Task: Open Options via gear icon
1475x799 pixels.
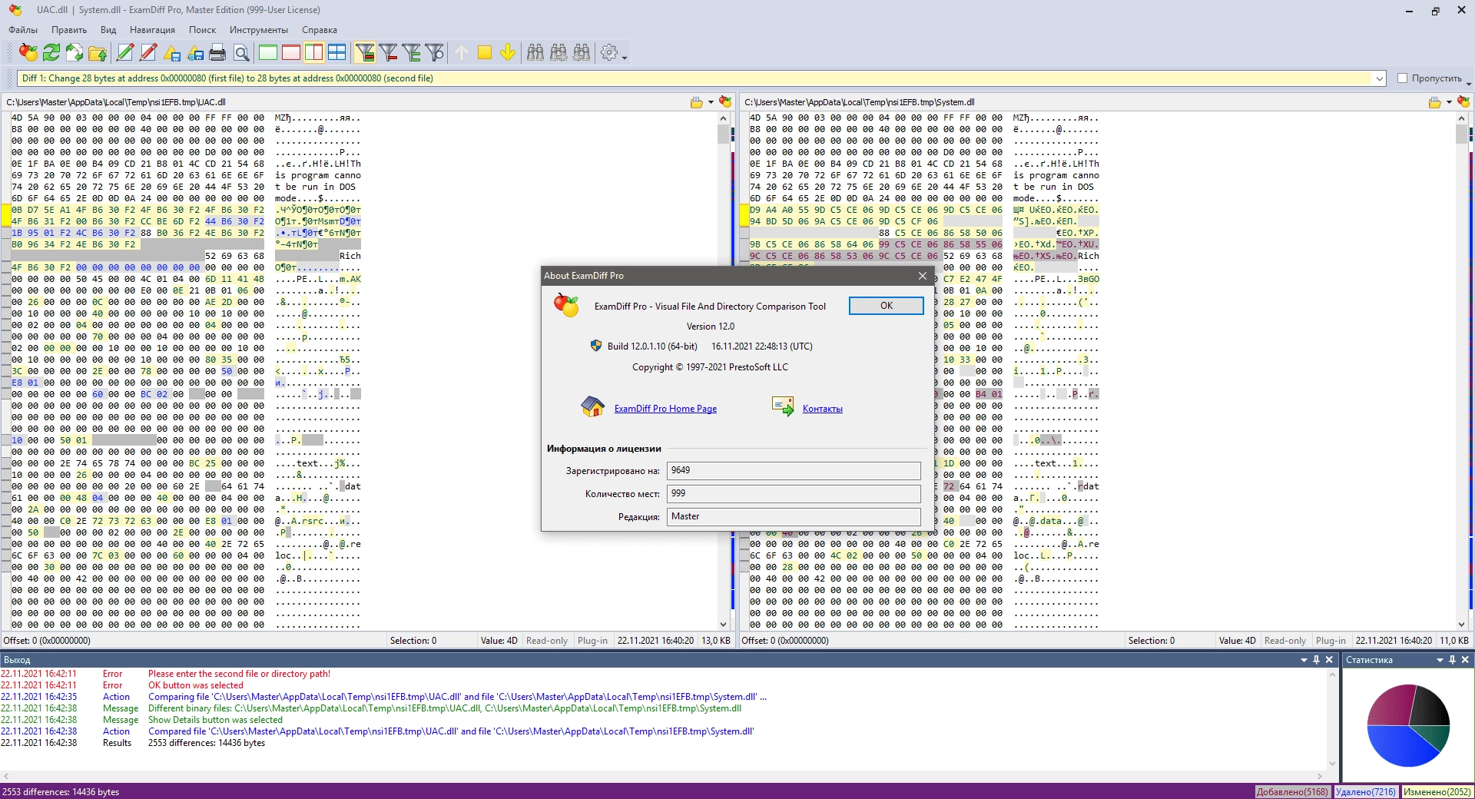Action: [609, 52]
